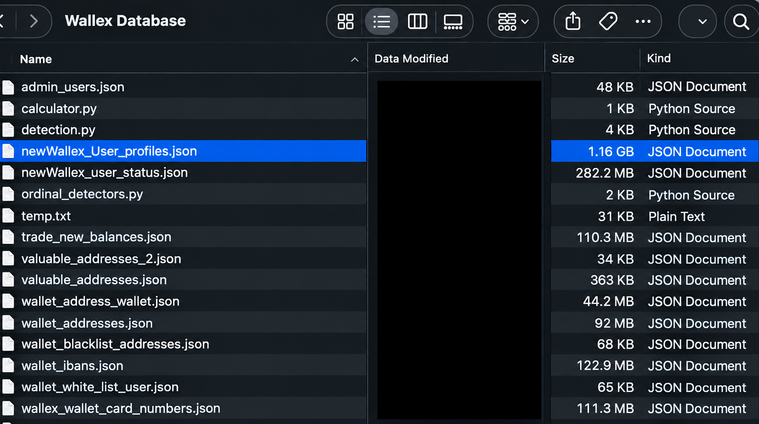Click the Wallex Database window title
This screenshot has width=759, height=424.
(125, 21)
